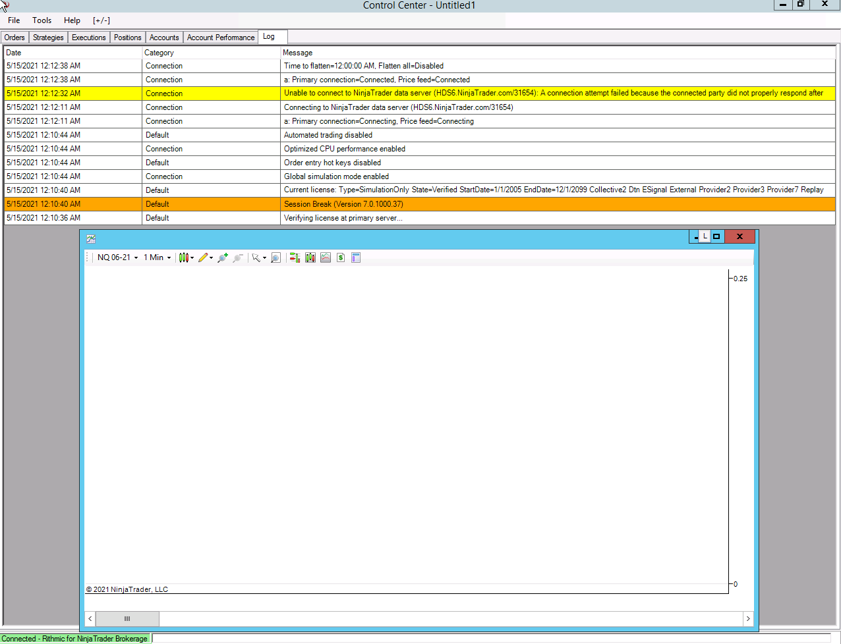This screenshot has height=644, width=841.
Task: Open the cursor pointer type menu
Action: 259,257
